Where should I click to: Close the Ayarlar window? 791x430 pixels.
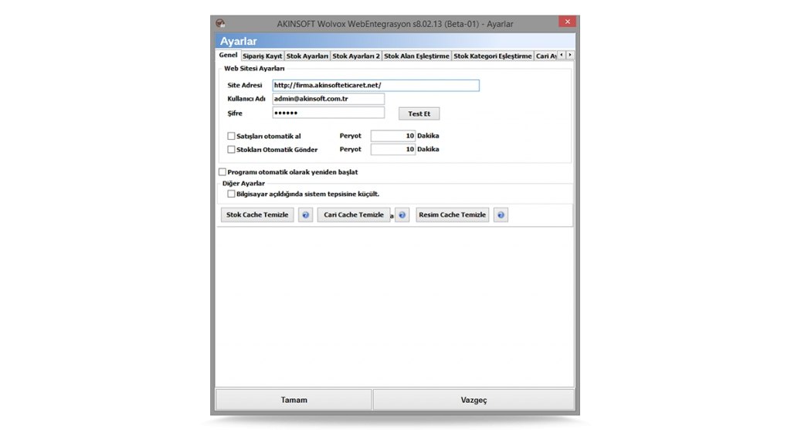(567, 22)
